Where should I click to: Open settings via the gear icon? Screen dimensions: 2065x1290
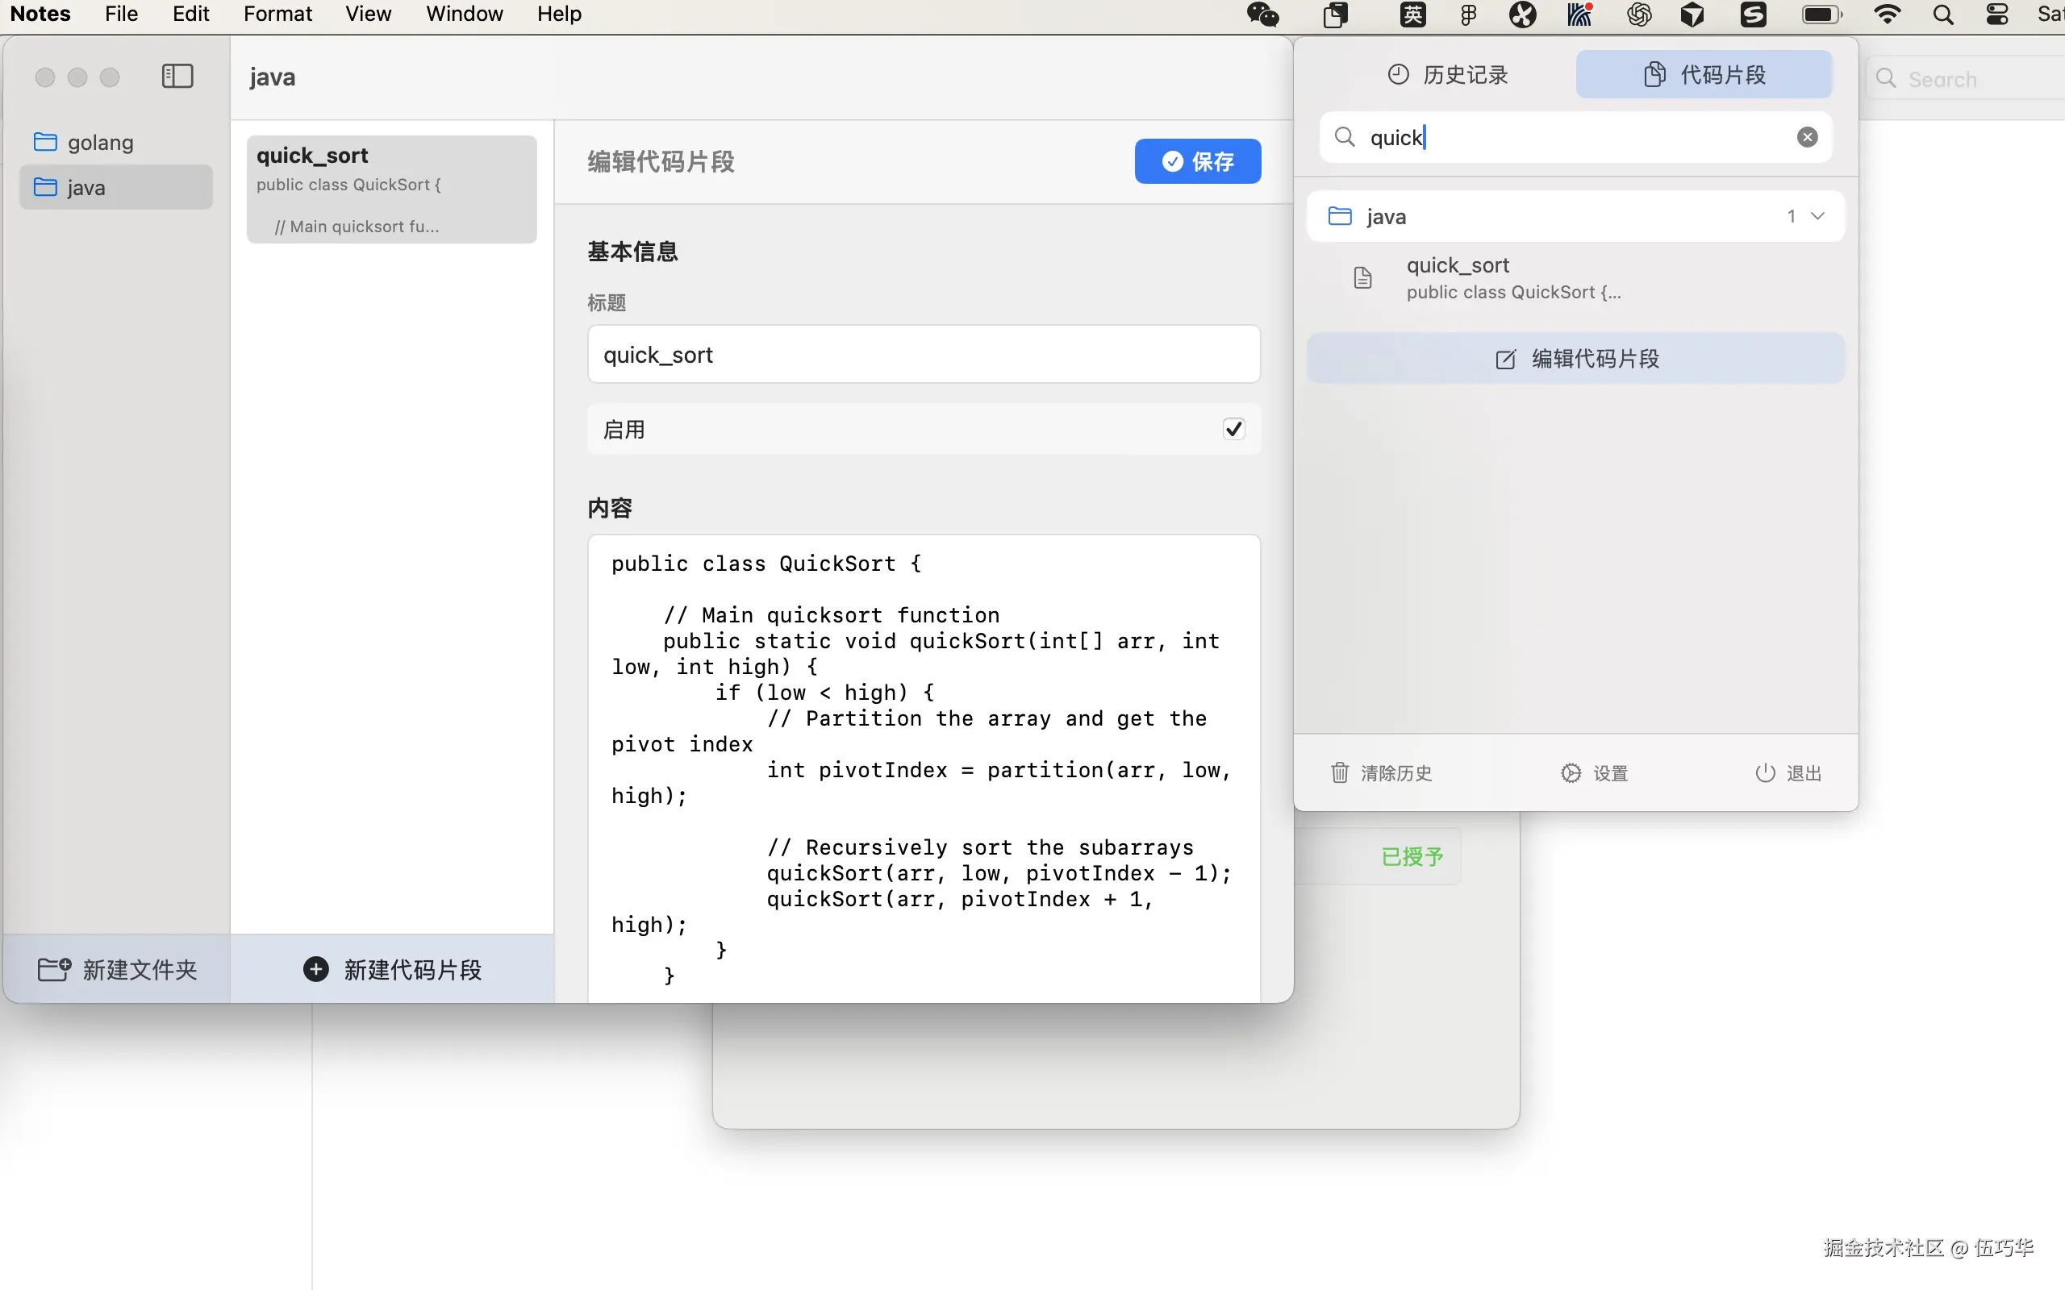coord(1571,773)
